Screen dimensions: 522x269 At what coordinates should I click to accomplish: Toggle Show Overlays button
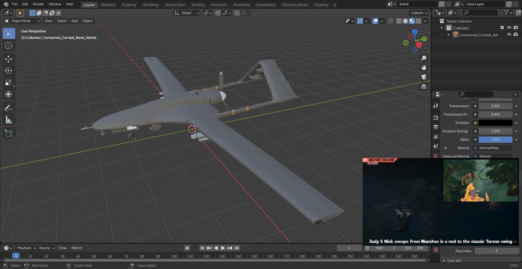375,21
